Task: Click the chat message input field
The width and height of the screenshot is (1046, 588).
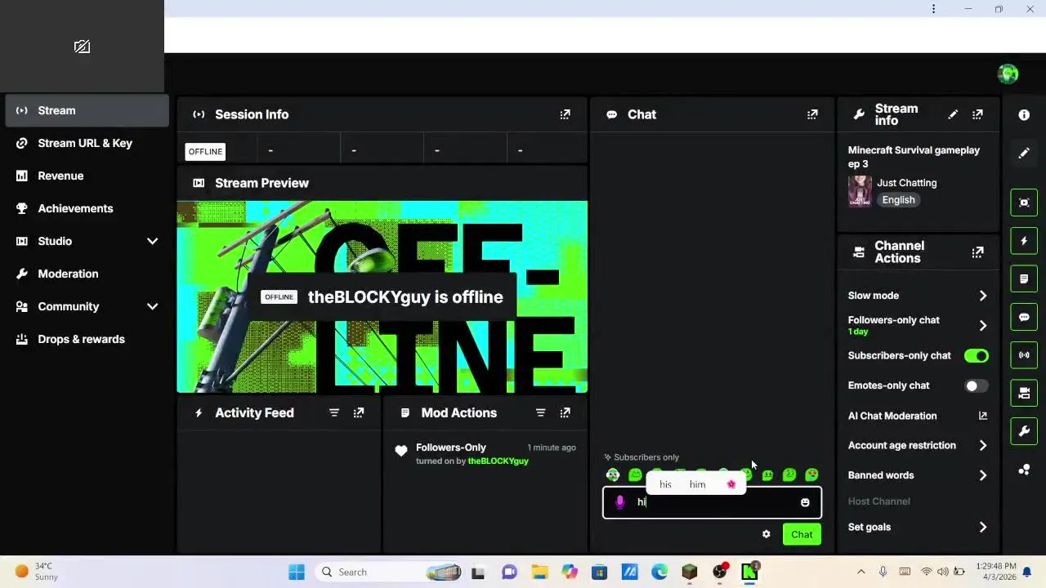Action: click(x=712, y=502)
